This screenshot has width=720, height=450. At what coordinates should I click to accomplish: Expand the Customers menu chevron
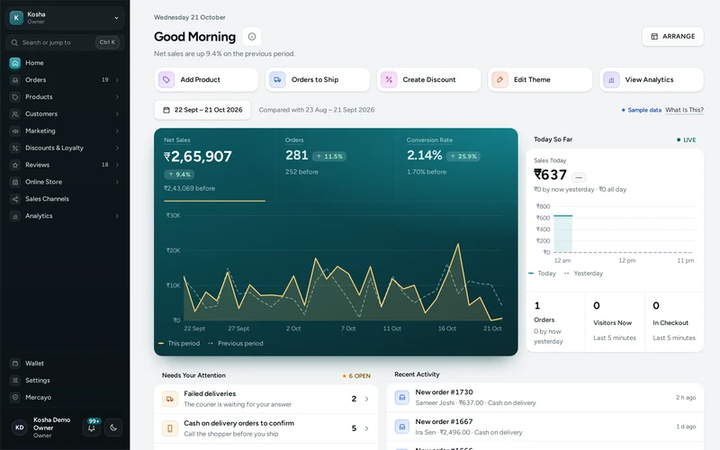(117, 114)
